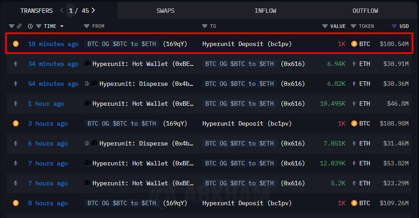Screen dimensions: 419x218
Task: Click Ethereum chain icon on 34 minutes ago row
Action: coord(16,64)
